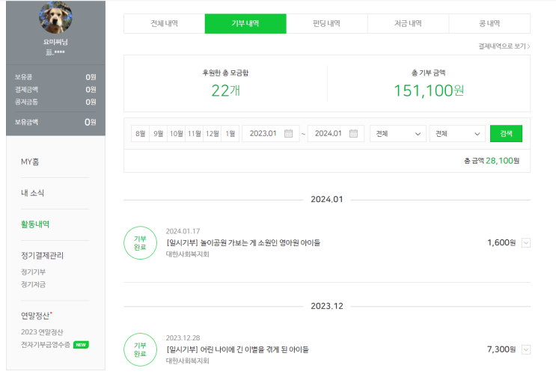Switch to 펀딩 내역 tab
This screenshot has height=374, width=556.
click(326, 24)
